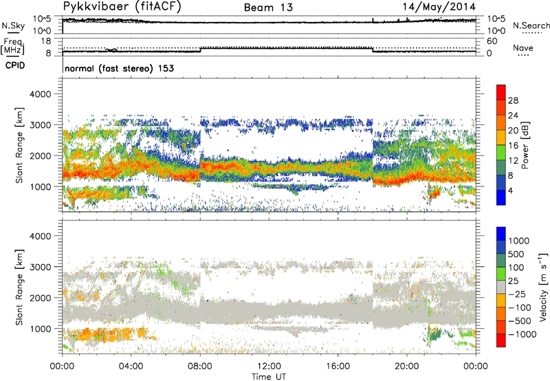Click the '16:00' time tick label

338,367
